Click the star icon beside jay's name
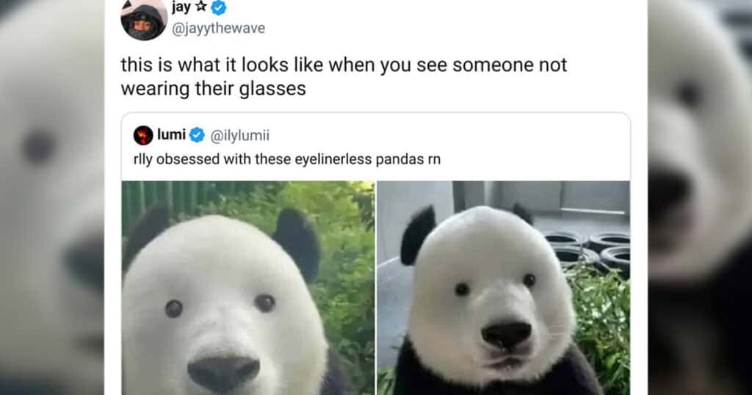 (x=201, y=7)
